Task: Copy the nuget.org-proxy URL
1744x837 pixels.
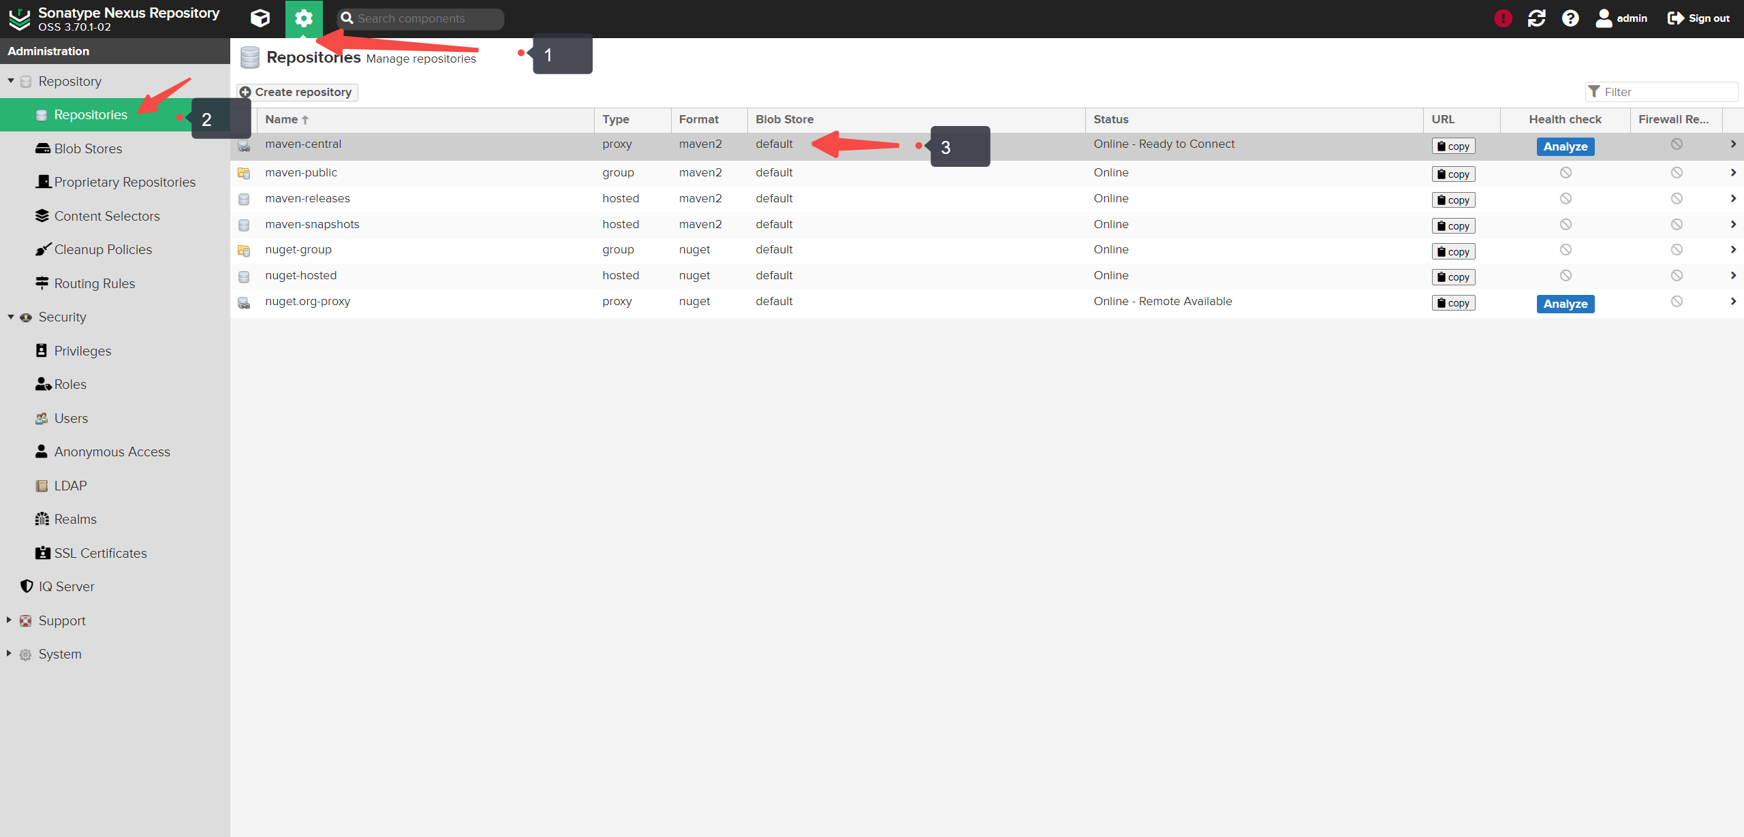Action: (1453, 302)
